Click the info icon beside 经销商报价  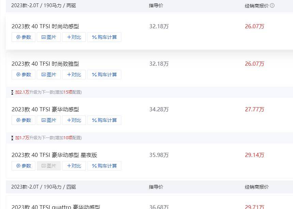(272, 5)
